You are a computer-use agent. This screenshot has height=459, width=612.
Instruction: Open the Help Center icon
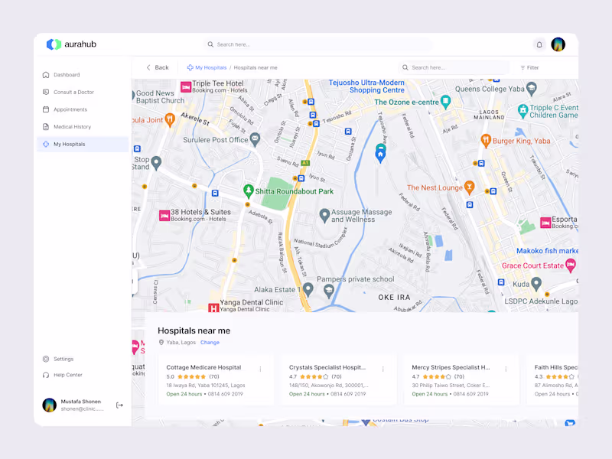[x=46, y=375]
